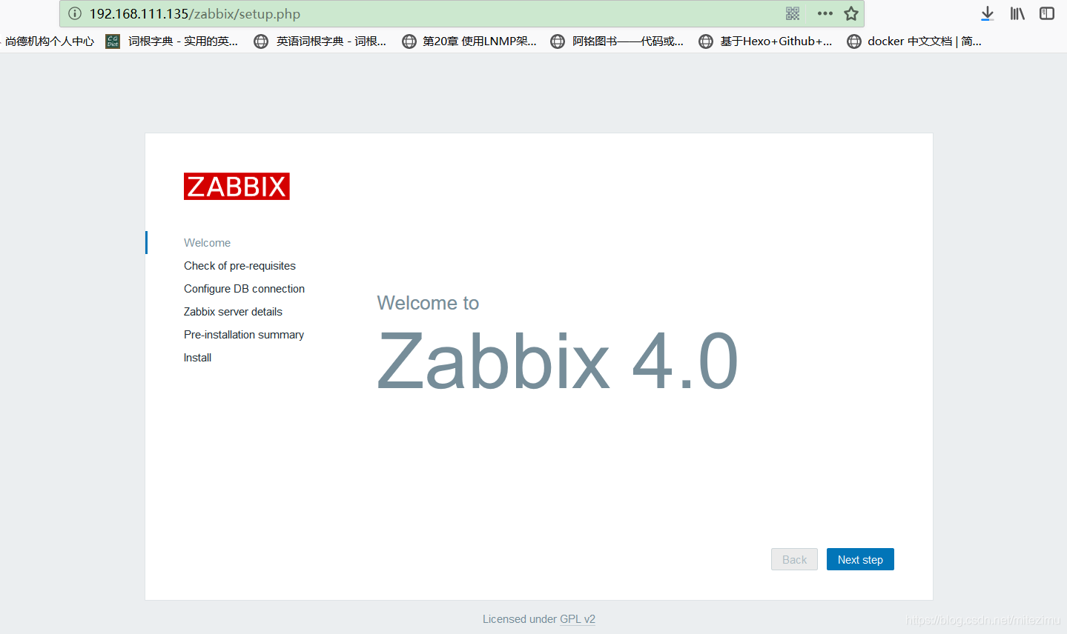
Task: Select Check of pre-requisites step
Action: 240,266
